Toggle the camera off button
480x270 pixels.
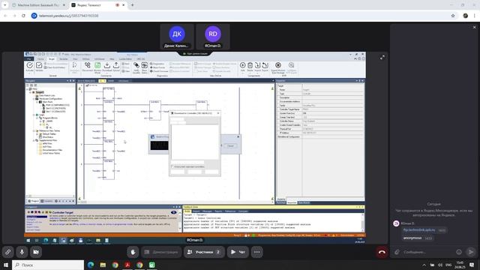[x=36, y=252]
